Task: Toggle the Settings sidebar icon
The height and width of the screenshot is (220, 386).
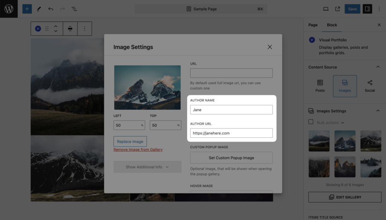Action: [x=367, y=9]
